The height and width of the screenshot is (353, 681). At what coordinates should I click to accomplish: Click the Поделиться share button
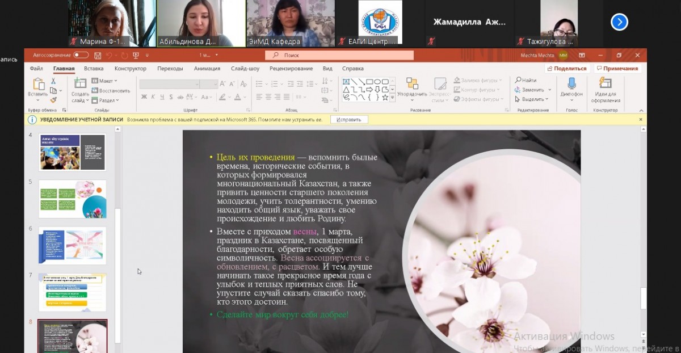[x=567, y=69]
